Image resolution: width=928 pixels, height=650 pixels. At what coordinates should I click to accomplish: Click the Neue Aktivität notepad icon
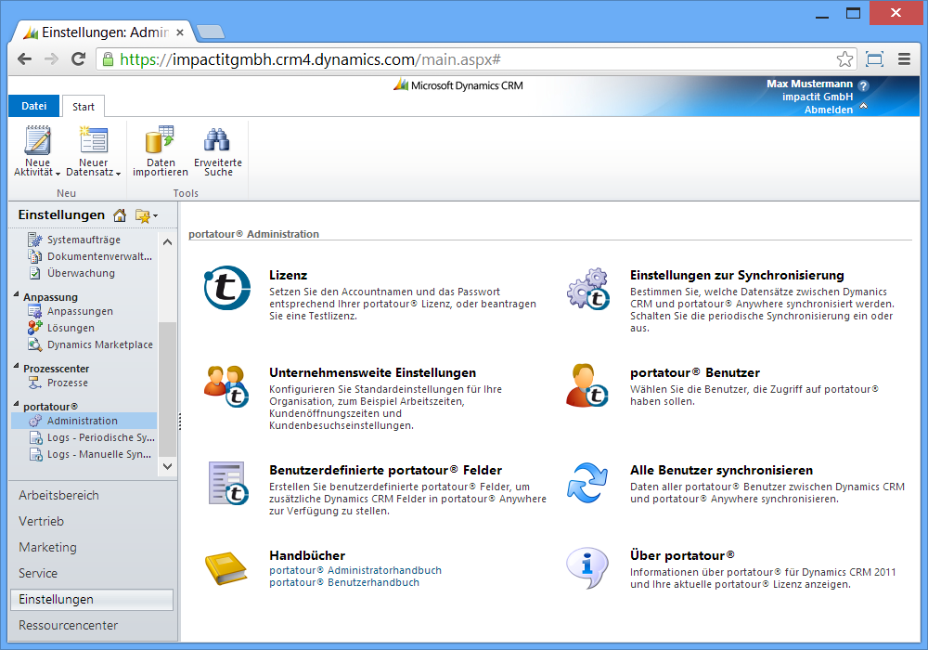[x=37, y=140]
